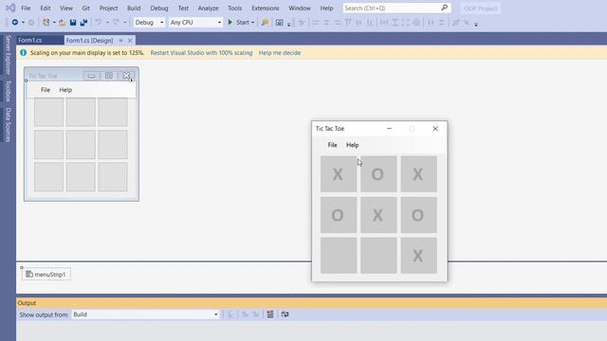The width and height of the screenshot is (607, 341).
Task: Click the OOP Project button
Action: click(481, 9)
